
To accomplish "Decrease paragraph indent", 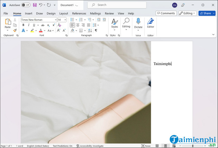I will click(x=99, y=20).
